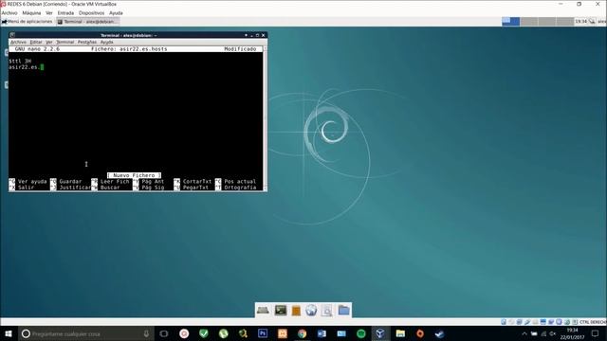Click 'Justificar' shortcut in nano footer
This screenshot has width=607, height=341.
click(x=75, y=188)
